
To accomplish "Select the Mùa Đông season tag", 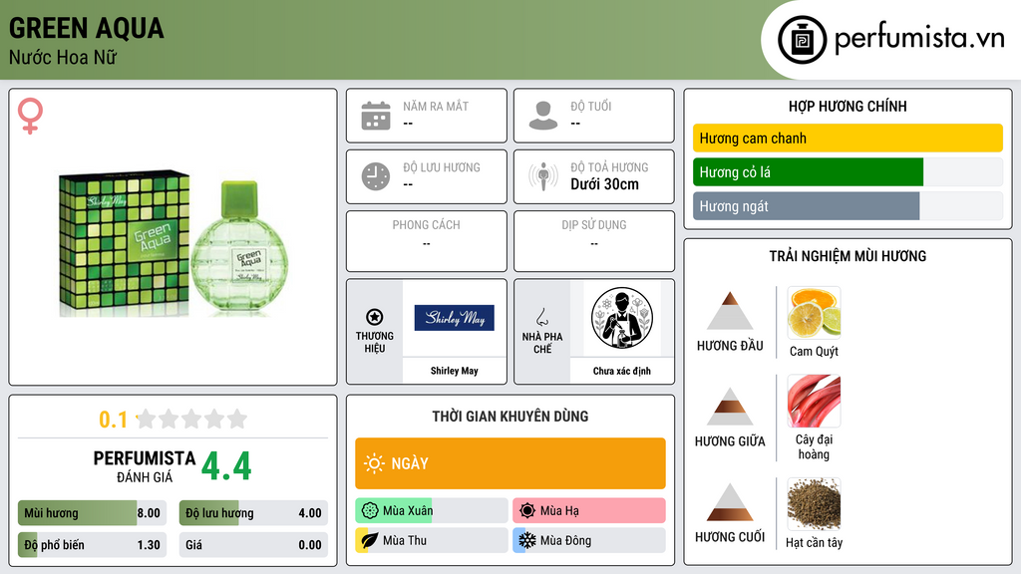I will pos(589,540).
